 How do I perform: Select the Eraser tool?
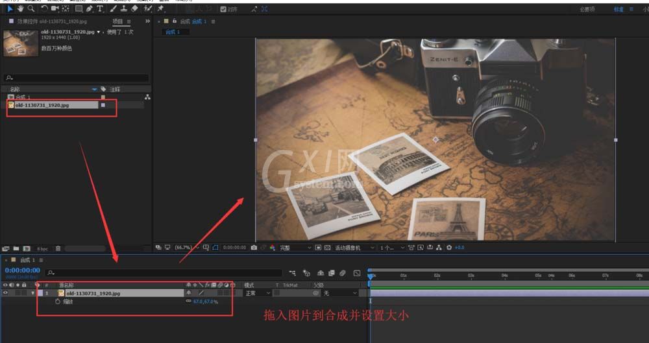[134, 8]
